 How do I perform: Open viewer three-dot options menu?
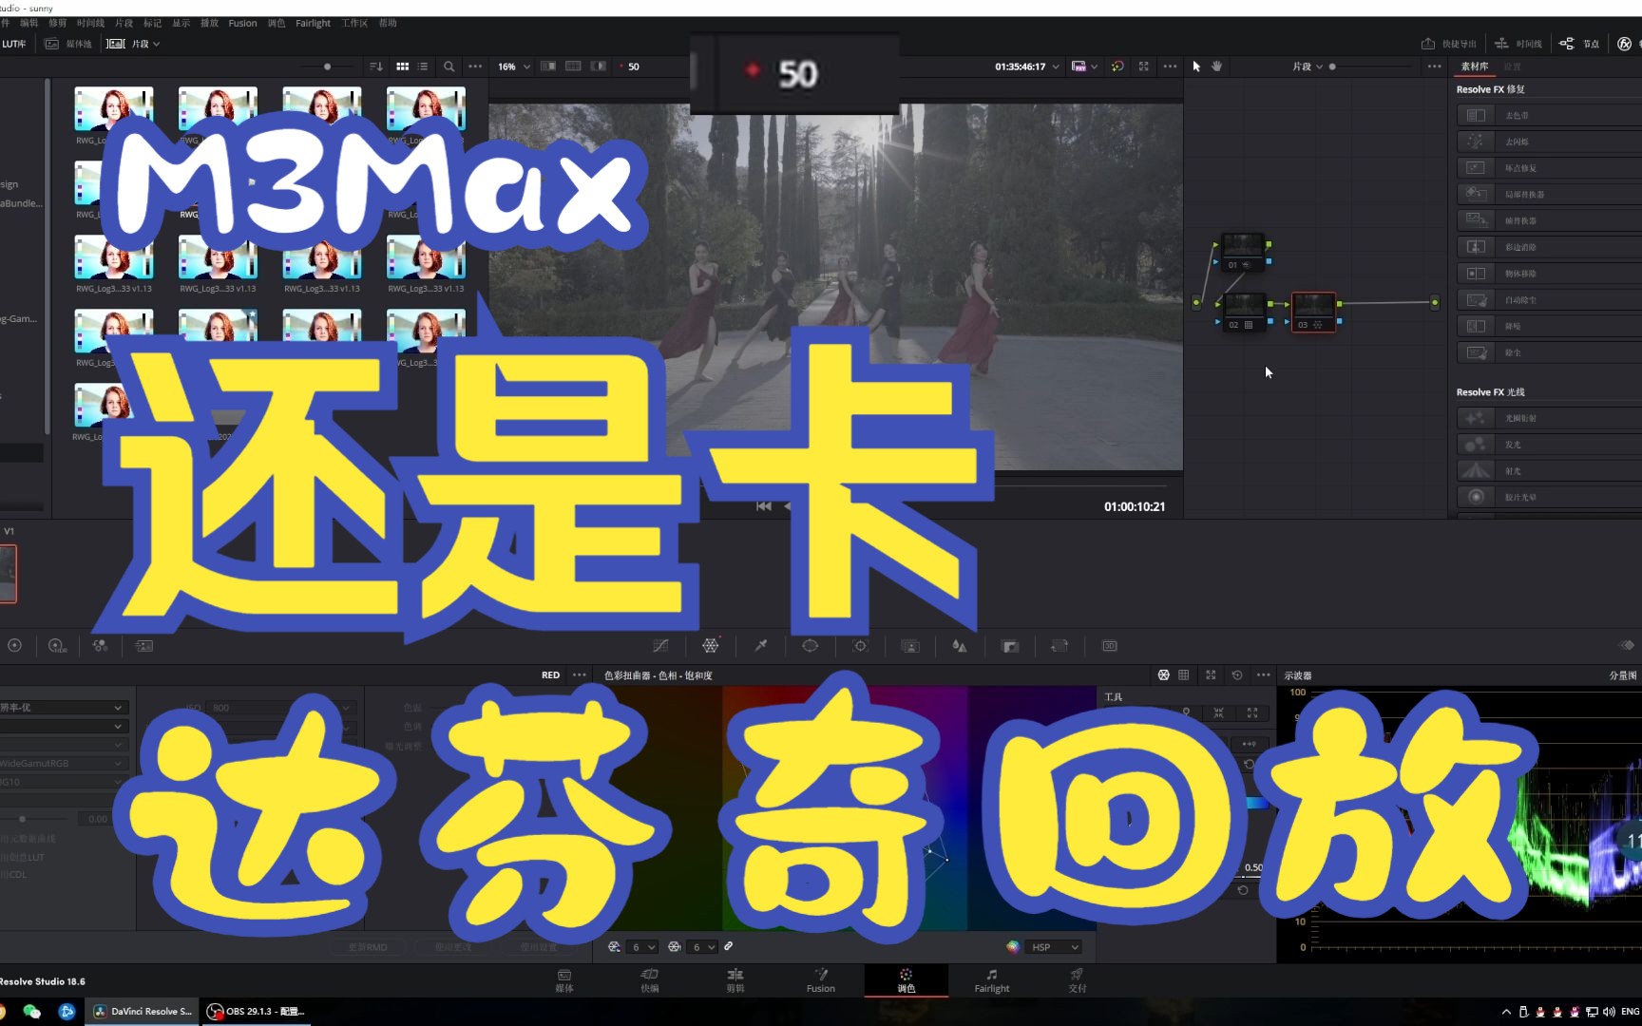[1170, 66]
